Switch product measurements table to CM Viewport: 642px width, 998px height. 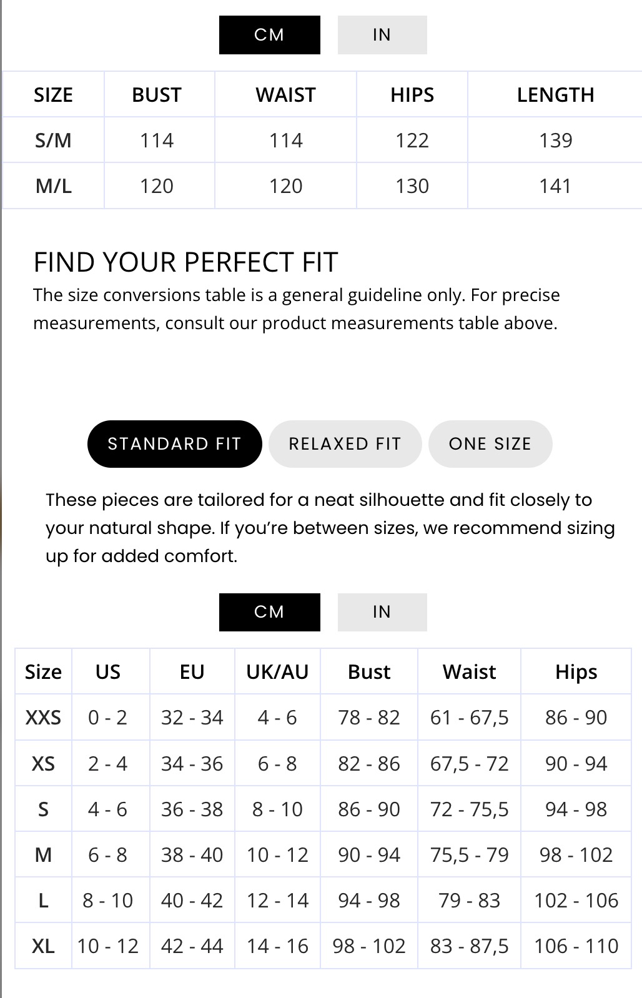[269, 35]
